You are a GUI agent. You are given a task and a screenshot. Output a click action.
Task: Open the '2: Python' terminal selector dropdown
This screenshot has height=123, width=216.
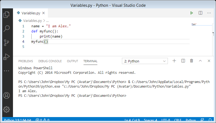tap(145, 61)
